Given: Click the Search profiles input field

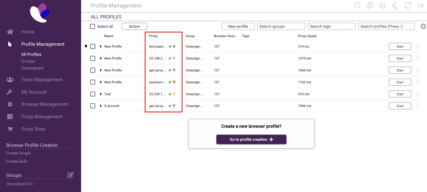Looking at the screenshot, I should 386,26.
